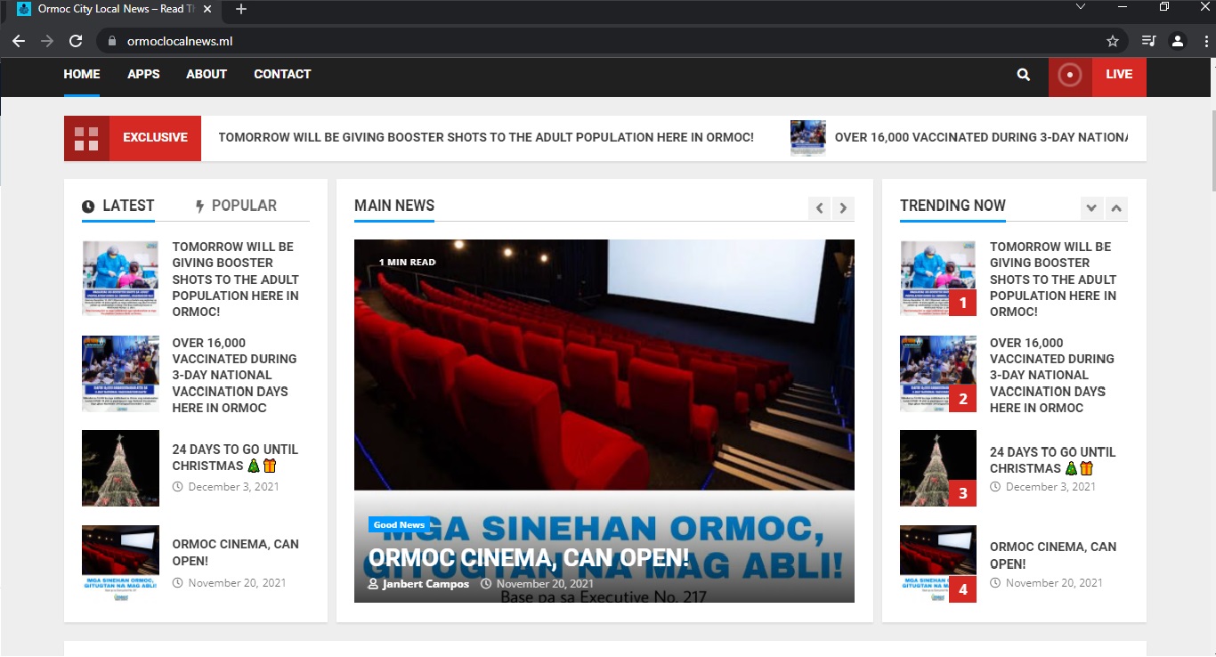Open Trending 'Ormoc Cinema, Can Open!'
The image size is (1216, 657).
[1053, 556]
